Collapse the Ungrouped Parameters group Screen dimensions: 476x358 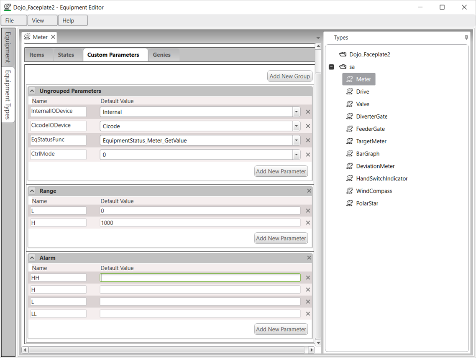[x=33, y=91]
